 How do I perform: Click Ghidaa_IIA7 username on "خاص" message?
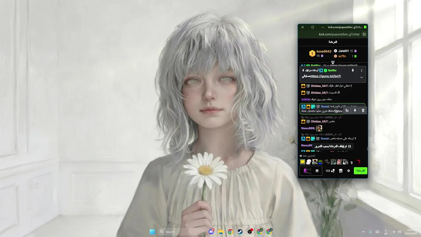(x=319, y=121)
